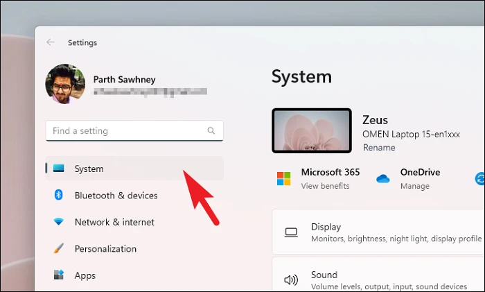Click the Bluetooth icon in sidebar

[58, 195]
